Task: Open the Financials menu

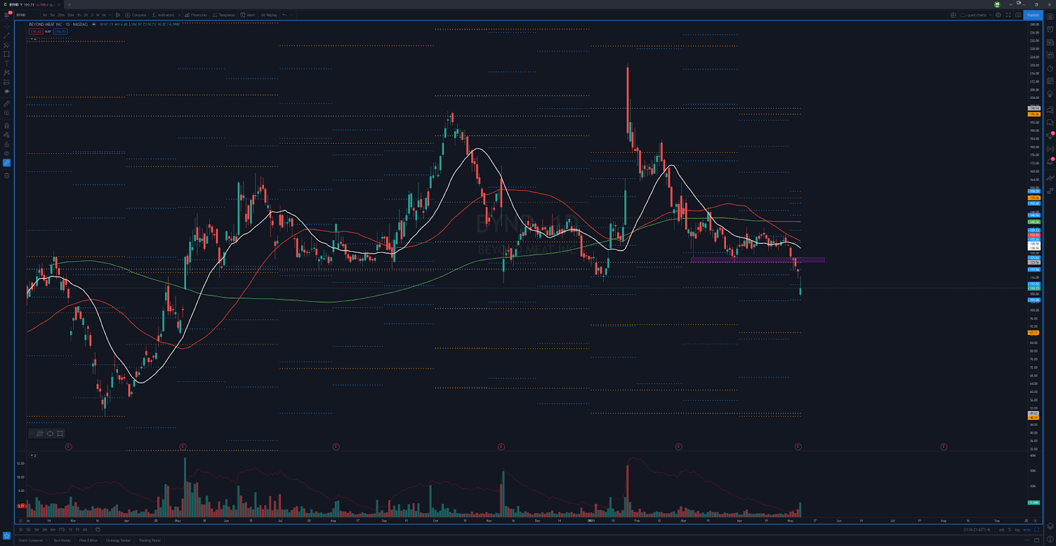Action: [196, 15]
